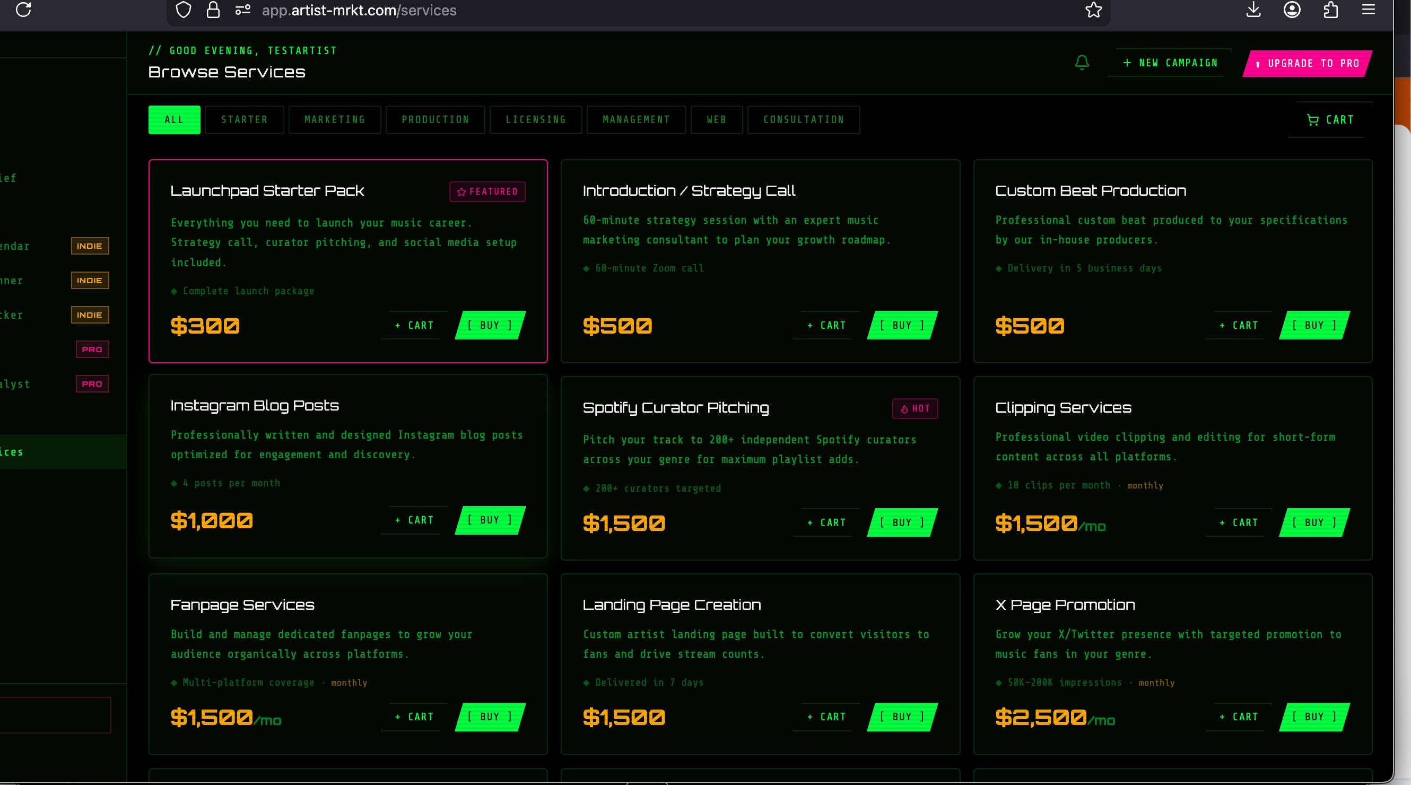Select the Licensing filter tab
This screenshot has width=1411, height=785.
(536, 120)
